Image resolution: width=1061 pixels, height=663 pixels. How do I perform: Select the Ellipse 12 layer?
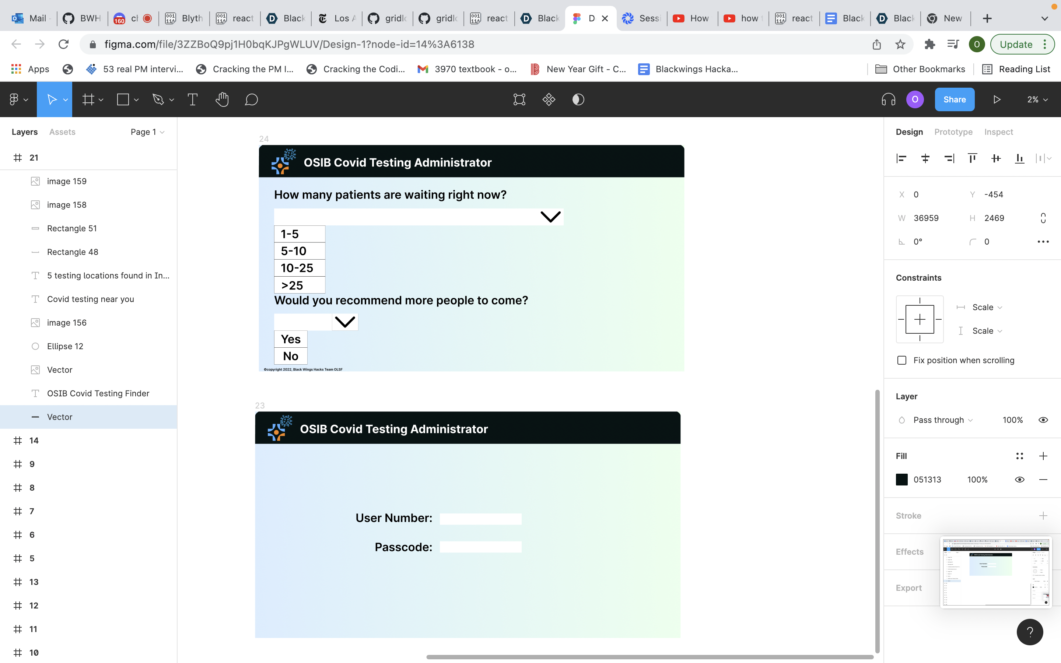point(65,346)
